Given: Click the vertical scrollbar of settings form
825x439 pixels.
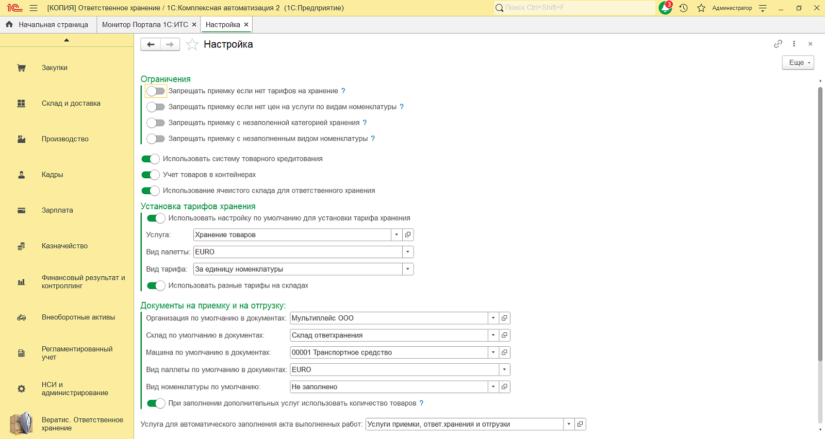Looking at the screenshot, I should [820, 224].
